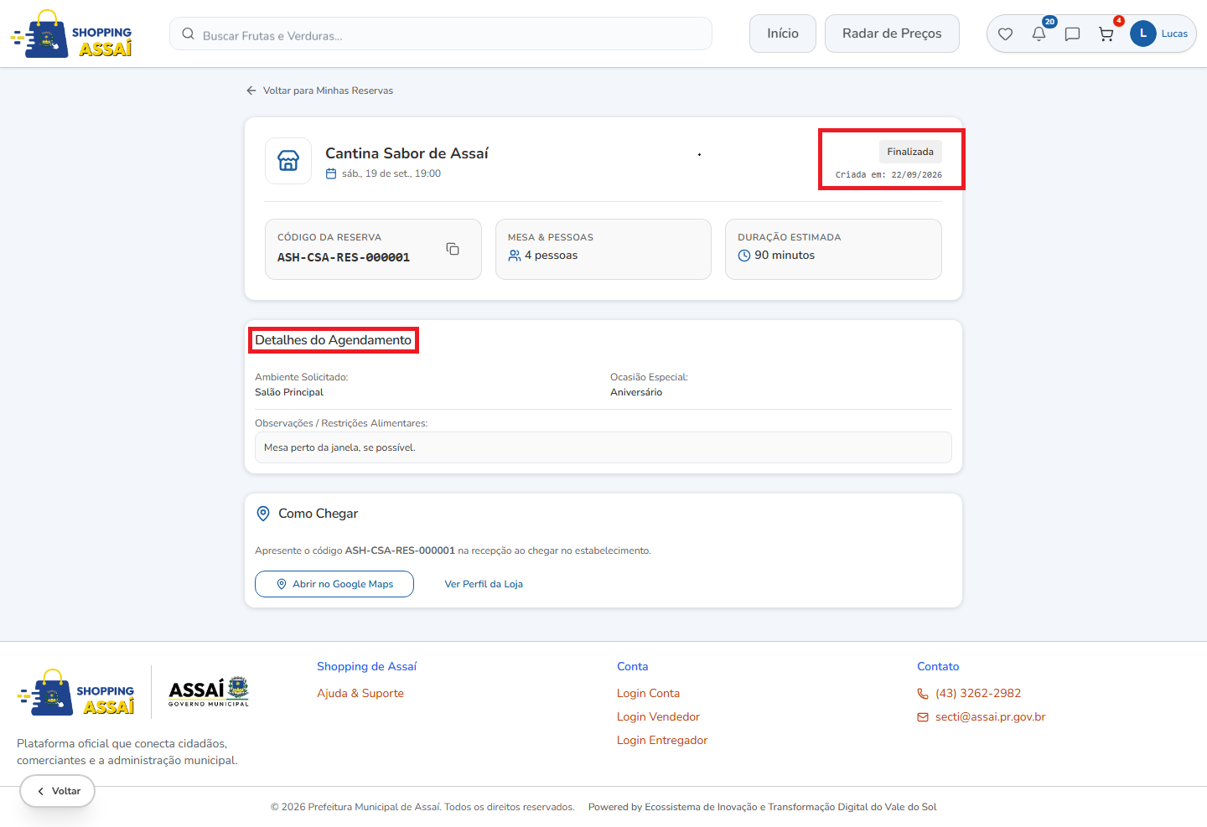The width and height of the screenshot is (1207, 827).
Task: Click the store icon beside Cantina Sabor
Action: click(288, 161)
